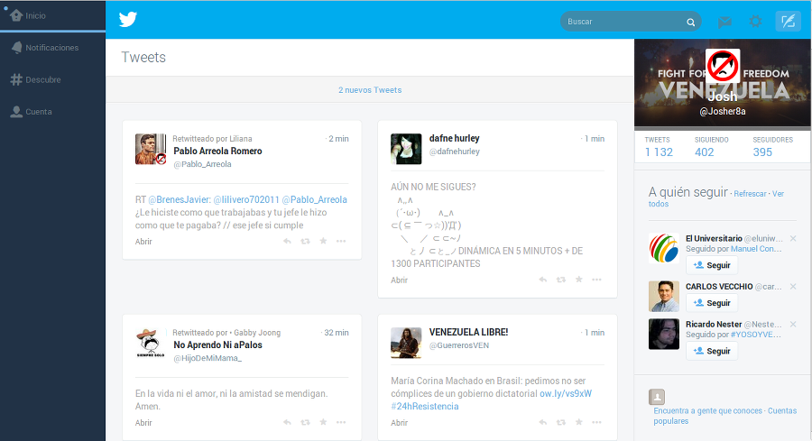The width and height of the screenshot is (812, 441).
Task: Favorite the Pablo Arreola Romero tweet
Action: click(x=323, y=241)
